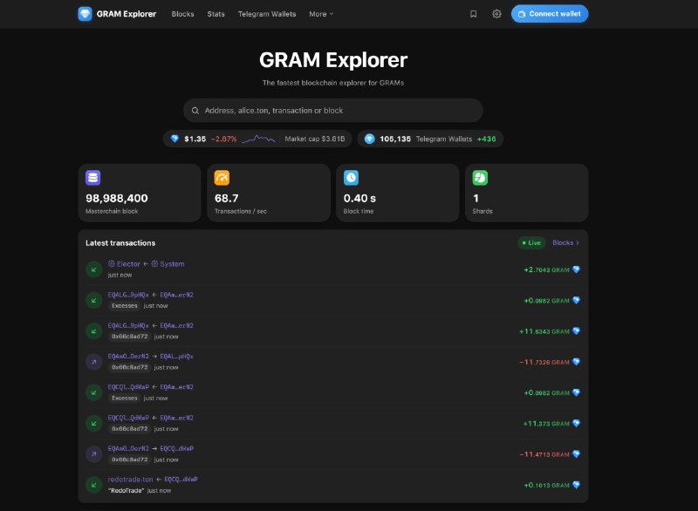The height and width of the screenshot is (511, 698).
Task: Click incoming arrow icon of +11.6343 GRAM row
Action: click(x=94, y=330)
